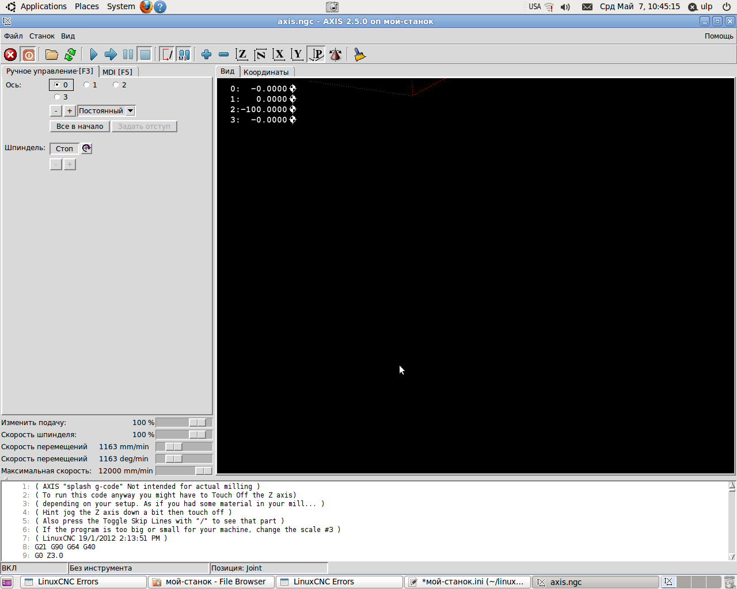Open the volume control in tray
Image resolution: width=737 pixels, height=589 pixels.
(565, 7)
